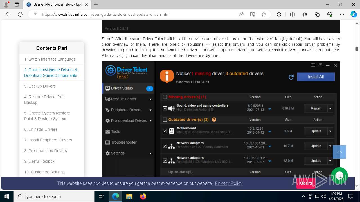This screenshot has width=360, height=202.
Task: Expand Peripheral Drivers submenu arrow
Action: coord(150,110)
